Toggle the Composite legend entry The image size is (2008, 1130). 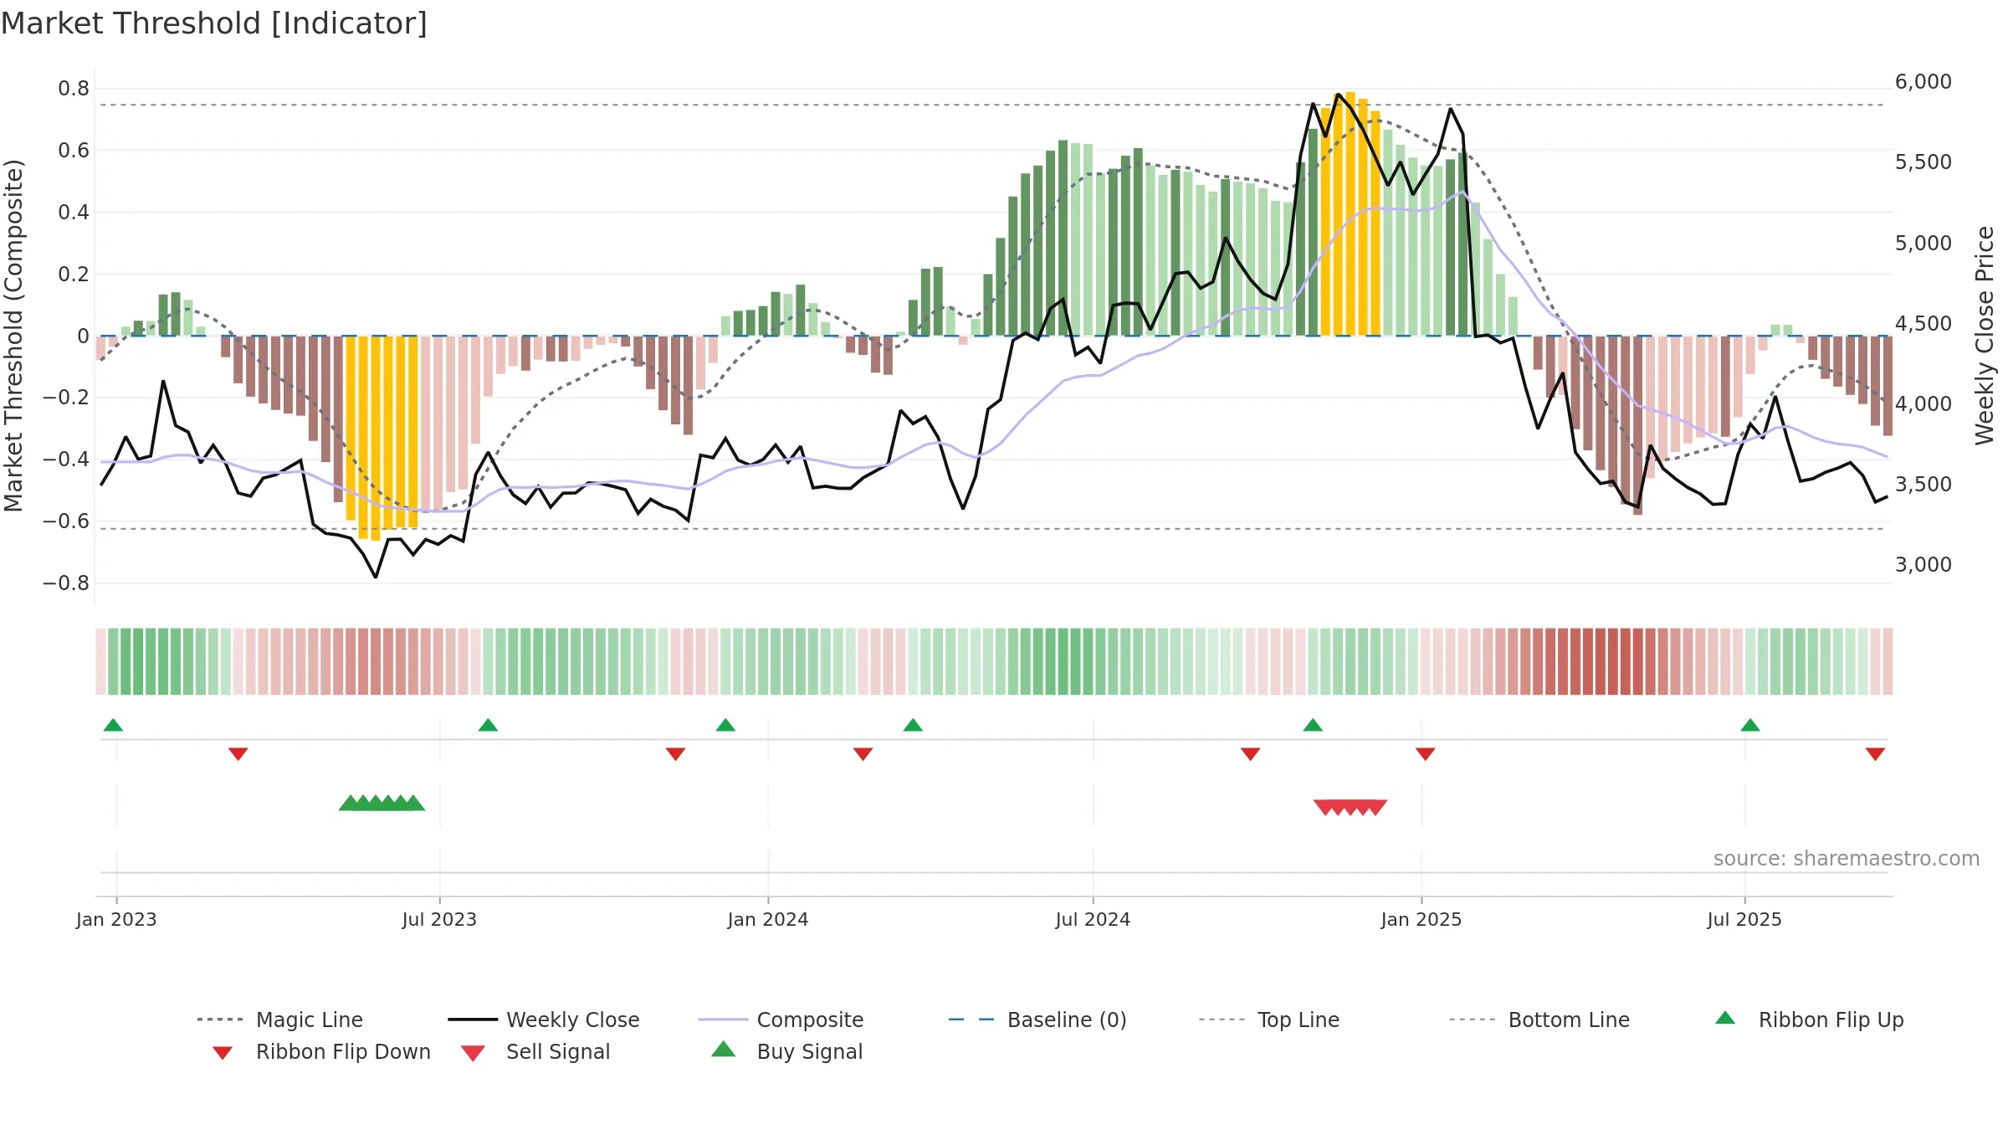781,1020
